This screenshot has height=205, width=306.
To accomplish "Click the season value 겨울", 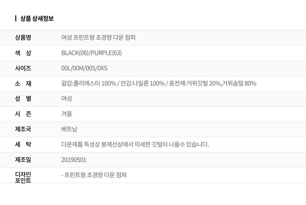I will coord(67,114).
